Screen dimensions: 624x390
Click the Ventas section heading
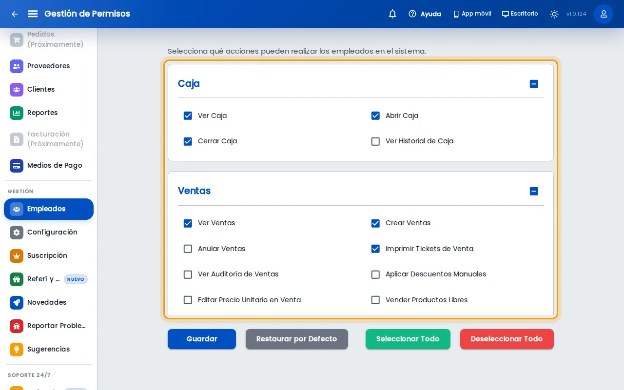click(x=195, y=191)
